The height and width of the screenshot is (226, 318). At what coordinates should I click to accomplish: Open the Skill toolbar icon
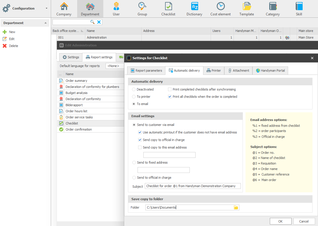pos(299,9)
